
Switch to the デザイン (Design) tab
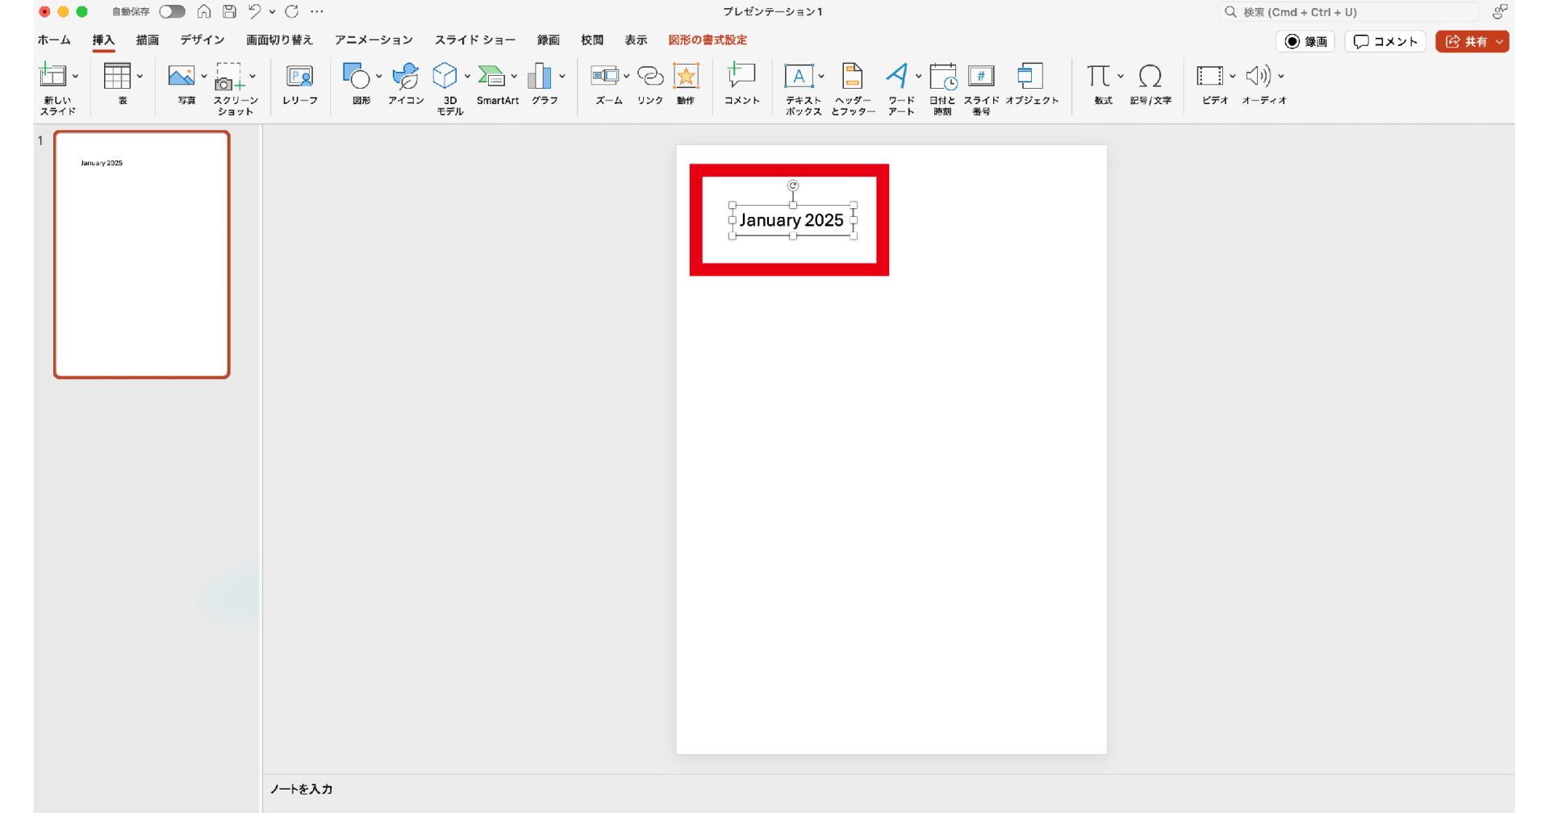(x=202, y=40)
